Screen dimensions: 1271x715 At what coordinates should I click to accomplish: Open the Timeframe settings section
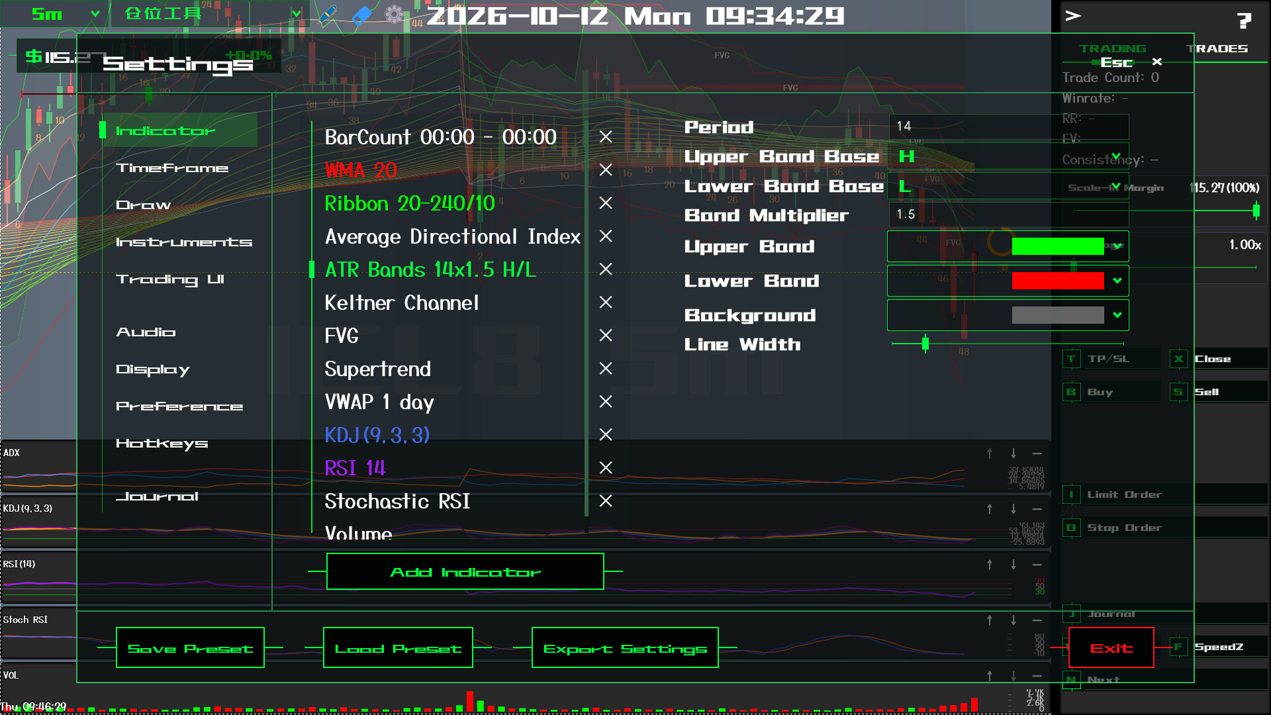tap(172, 168)
